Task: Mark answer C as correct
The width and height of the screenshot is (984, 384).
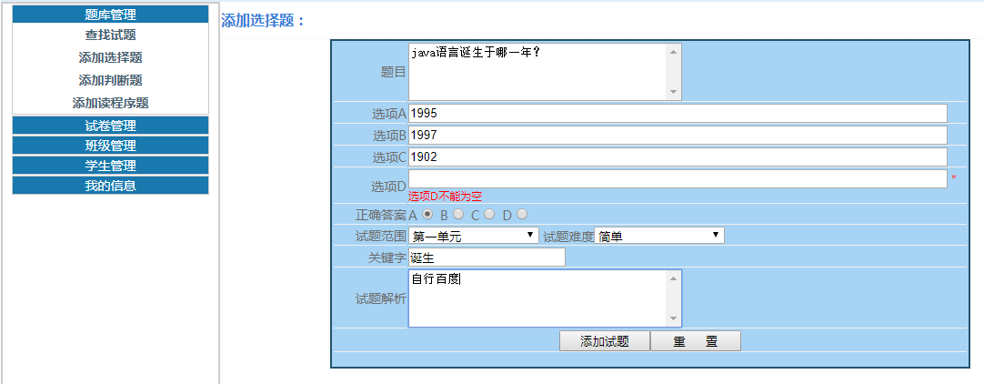Action: pyautogui.click(x=489, y=215)
